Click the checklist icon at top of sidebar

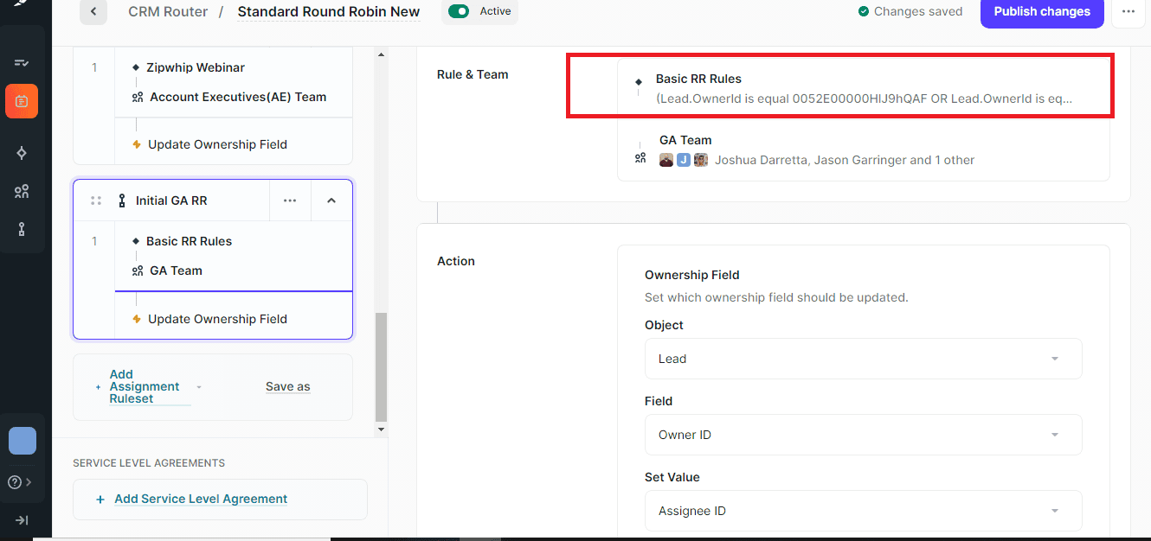pos(22,63)
